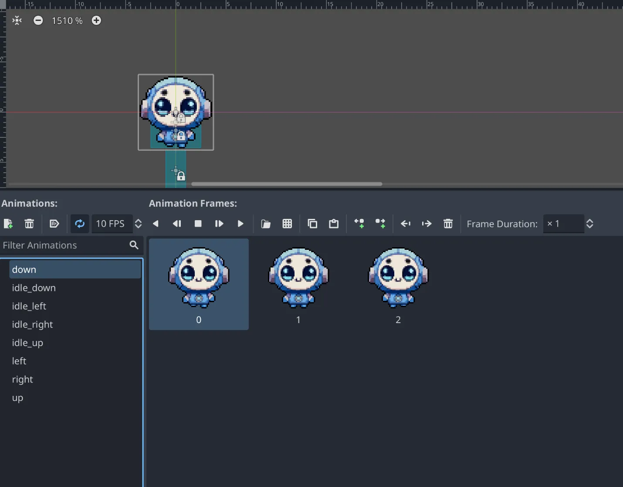Delete the selected animation frame

[x=448, y=224]
